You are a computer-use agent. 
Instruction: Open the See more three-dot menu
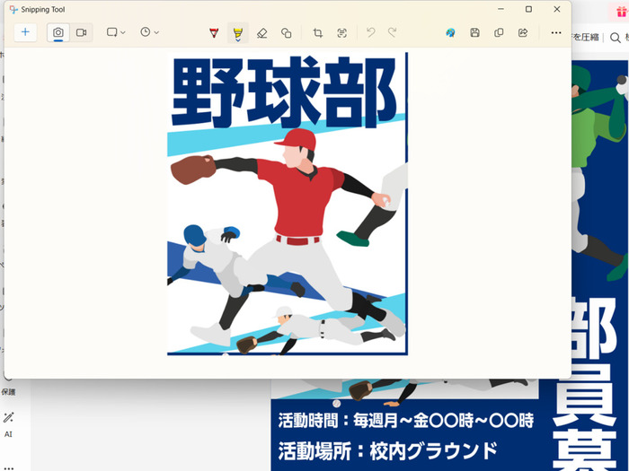[556, 33]
